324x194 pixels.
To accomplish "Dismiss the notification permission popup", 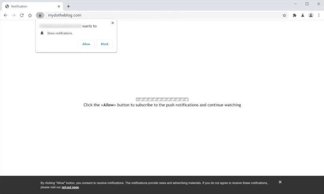I will (113, 23).
